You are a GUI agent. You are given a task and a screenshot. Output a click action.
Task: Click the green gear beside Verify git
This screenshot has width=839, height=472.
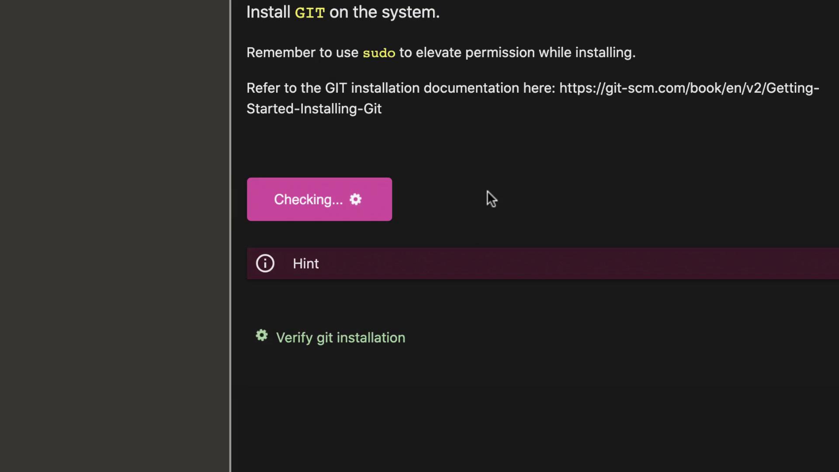tap(262, 336)
